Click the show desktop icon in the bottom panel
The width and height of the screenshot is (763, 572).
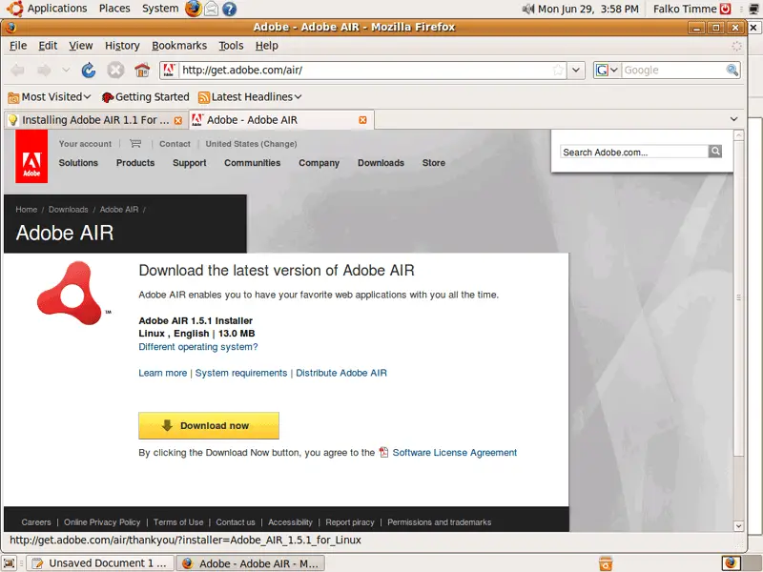tap(10, 563)
